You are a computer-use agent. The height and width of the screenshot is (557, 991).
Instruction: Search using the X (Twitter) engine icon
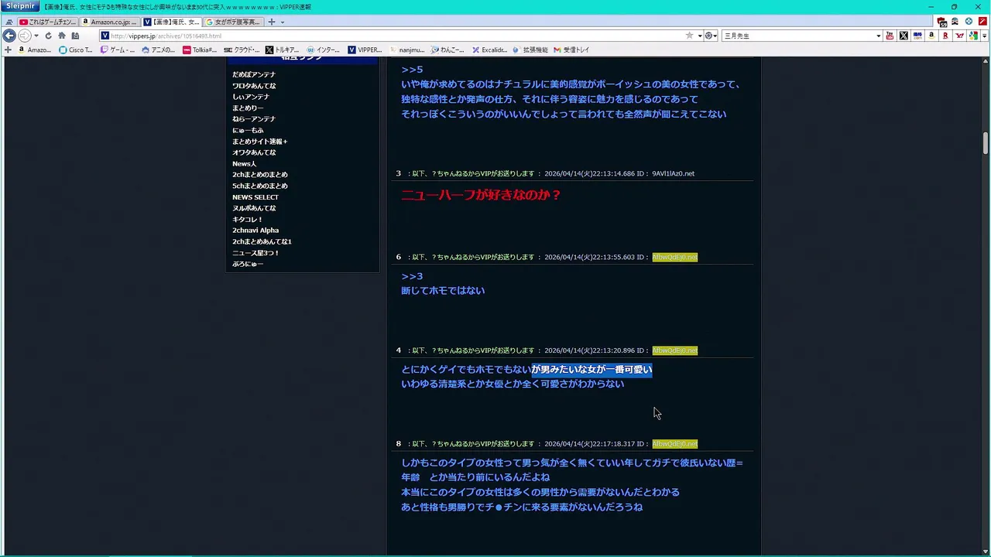click(x=904, y=36)
